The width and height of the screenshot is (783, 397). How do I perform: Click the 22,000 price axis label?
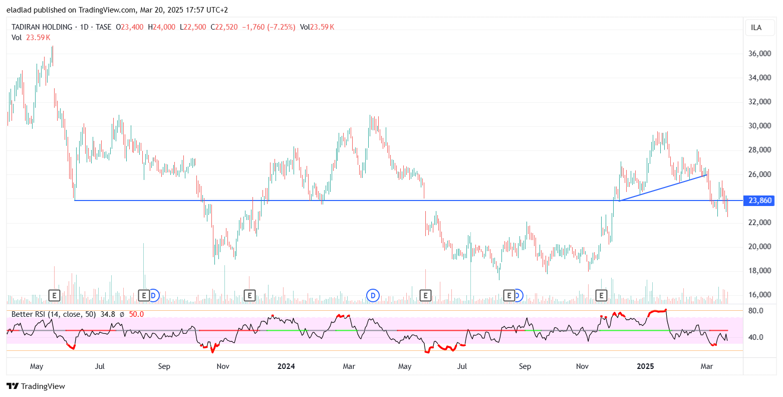[760, 223]
